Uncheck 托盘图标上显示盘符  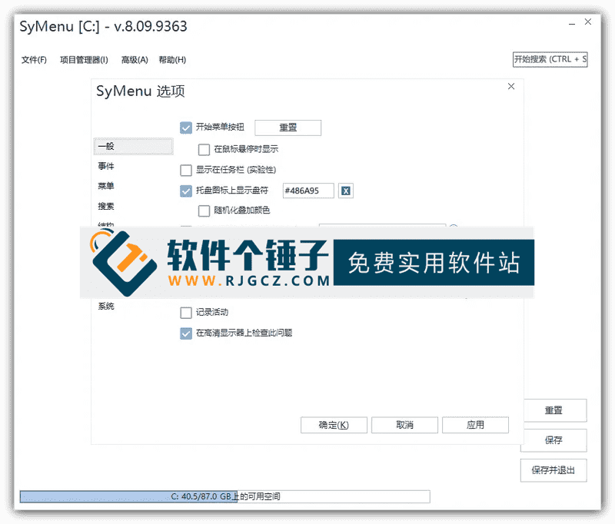pos(185,191)
